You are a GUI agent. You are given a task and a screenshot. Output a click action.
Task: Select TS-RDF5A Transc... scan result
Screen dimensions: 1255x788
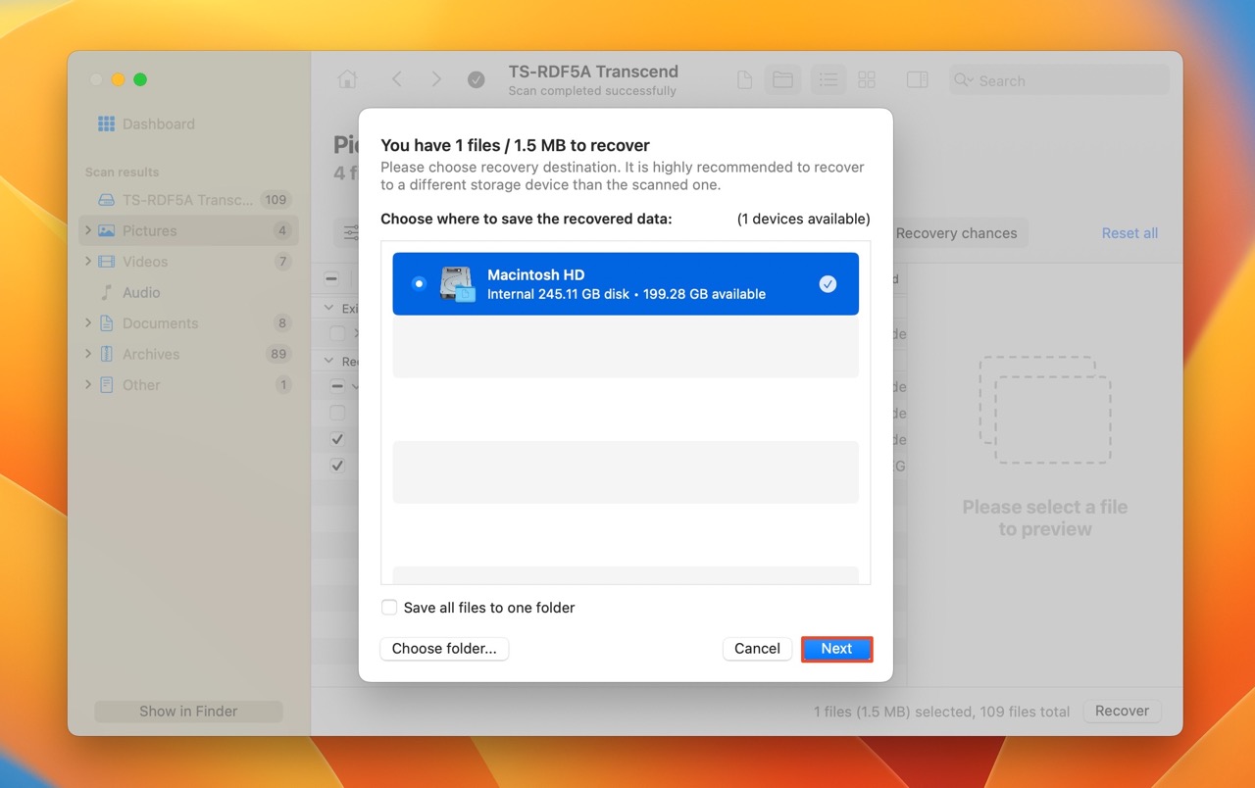point(187,200)
